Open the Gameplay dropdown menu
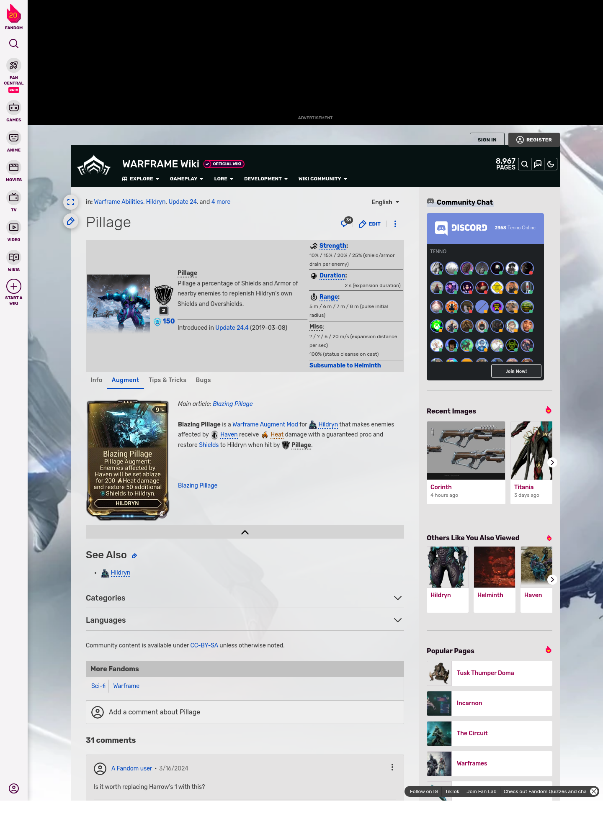 pos(186,179)
